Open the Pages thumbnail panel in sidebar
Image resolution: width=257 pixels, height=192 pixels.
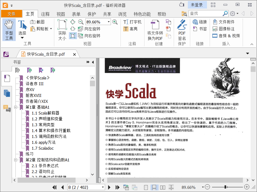pos(7,93)
